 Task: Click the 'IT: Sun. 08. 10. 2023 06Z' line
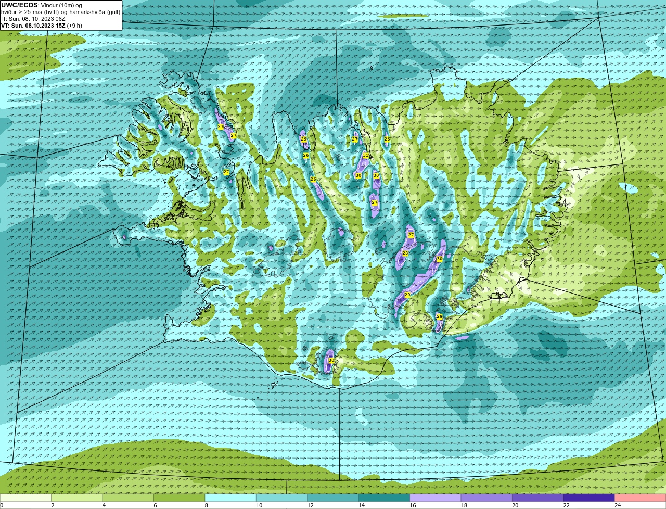(x=33, y=19)
